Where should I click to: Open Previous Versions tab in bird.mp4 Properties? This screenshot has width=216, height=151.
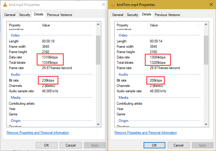(60, 15)
